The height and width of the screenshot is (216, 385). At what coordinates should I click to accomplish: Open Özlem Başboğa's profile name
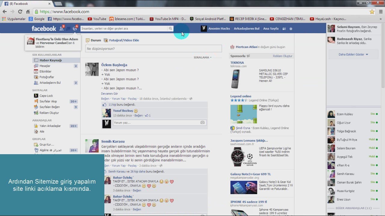pos(114,65)
